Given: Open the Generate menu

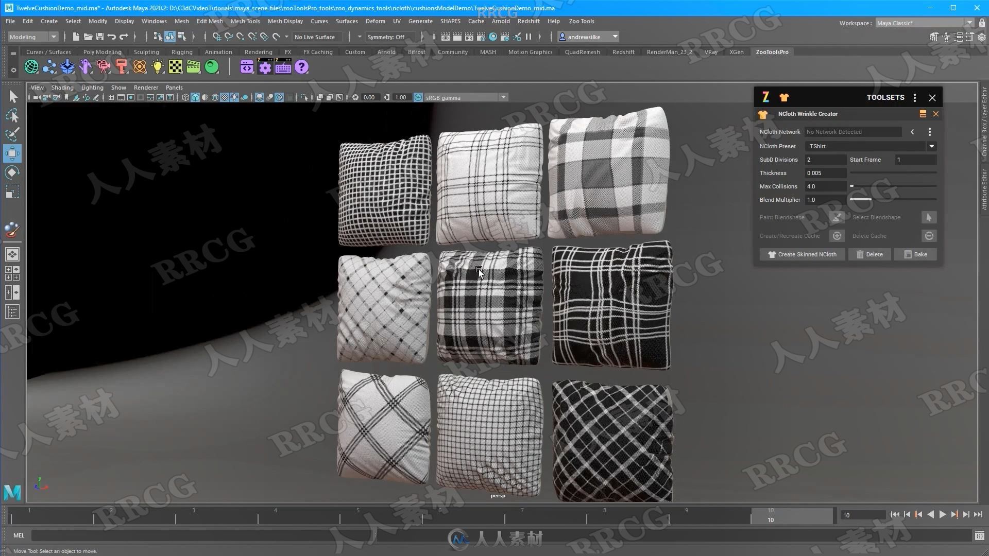Looking at the screenshot, I should (x=420, y=21).
